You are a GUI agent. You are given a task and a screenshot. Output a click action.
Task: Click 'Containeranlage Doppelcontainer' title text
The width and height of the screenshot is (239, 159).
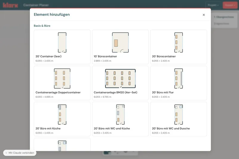(x=58, y=92)
